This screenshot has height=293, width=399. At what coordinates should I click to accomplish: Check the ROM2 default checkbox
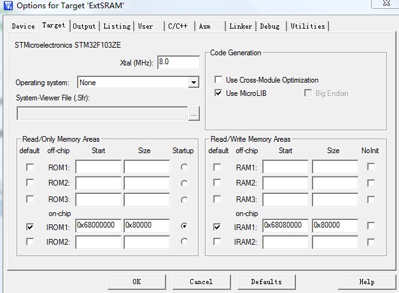[30, 182]
